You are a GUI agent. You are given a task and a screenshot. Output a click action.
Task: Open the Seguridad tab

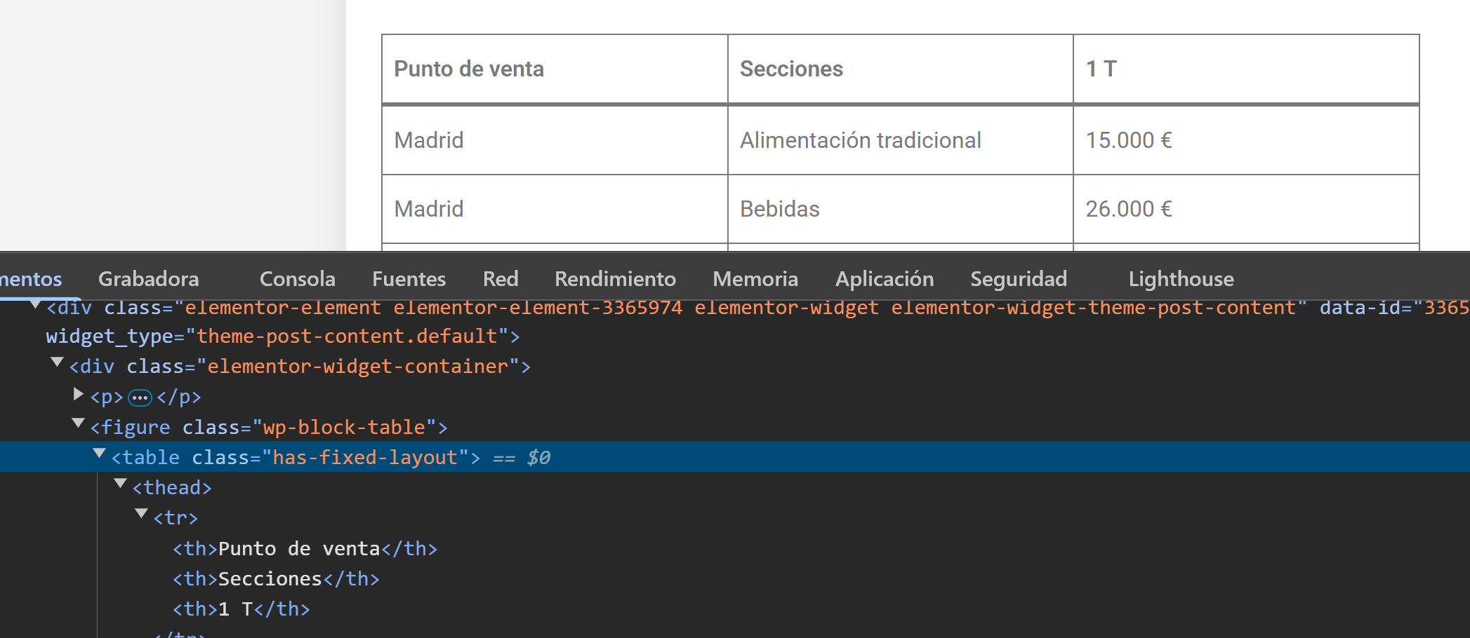[x=1018, y=279]
